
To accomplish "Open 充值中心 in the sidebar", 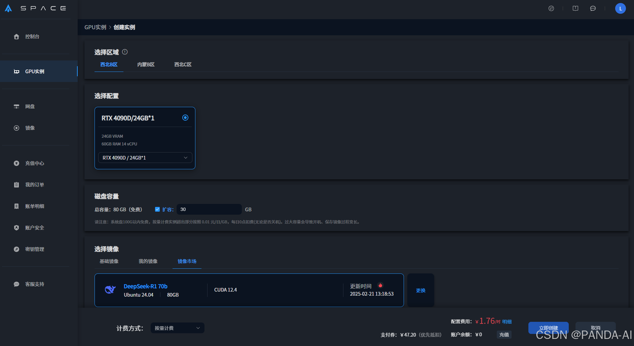I will coord(35,163).
